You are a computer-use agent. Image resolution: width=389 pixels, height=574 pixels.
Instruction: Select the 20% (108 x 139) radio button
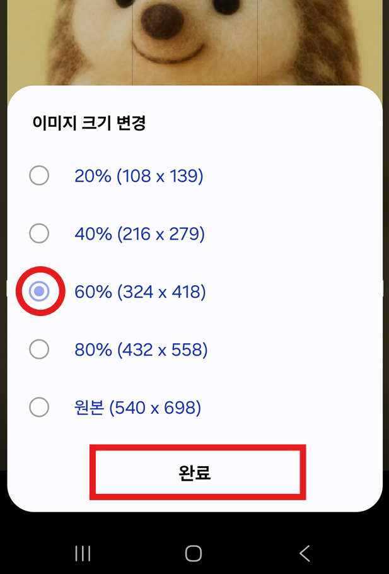point(39,175)
